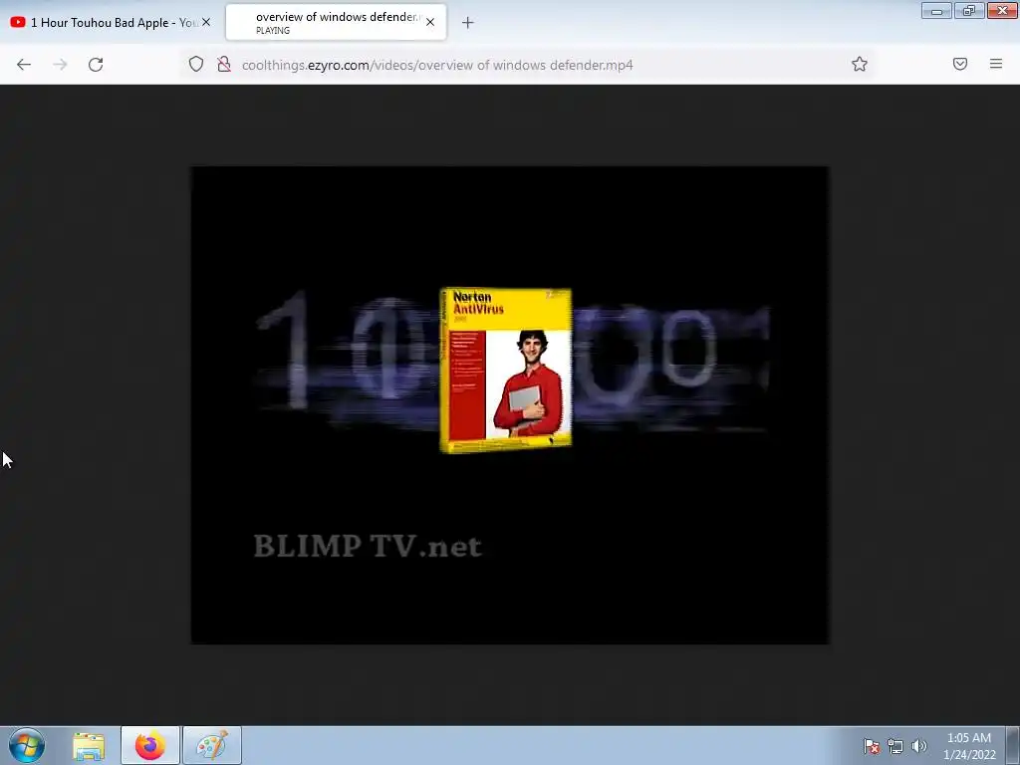
Task: Bookmark this page with the star
Action: pos(860,65)
